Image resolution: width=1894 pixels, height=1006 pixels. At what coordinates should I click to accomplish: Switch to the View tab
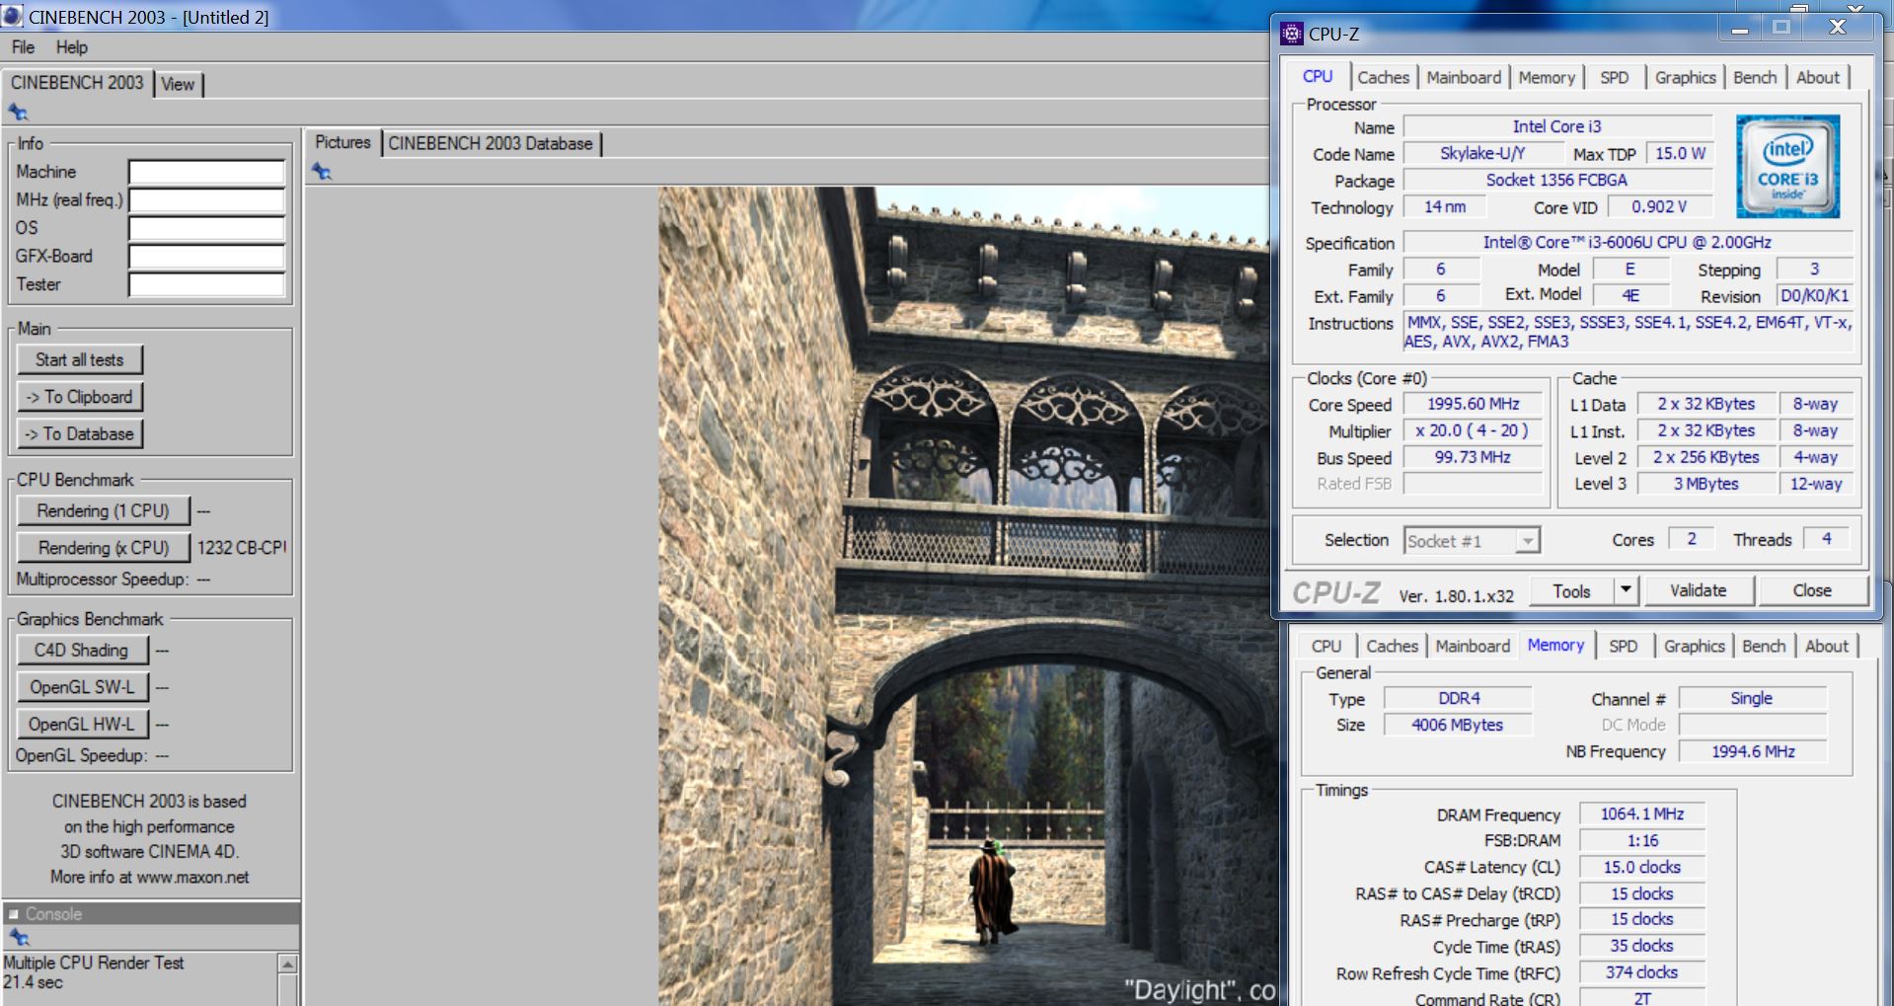(178, 84)
